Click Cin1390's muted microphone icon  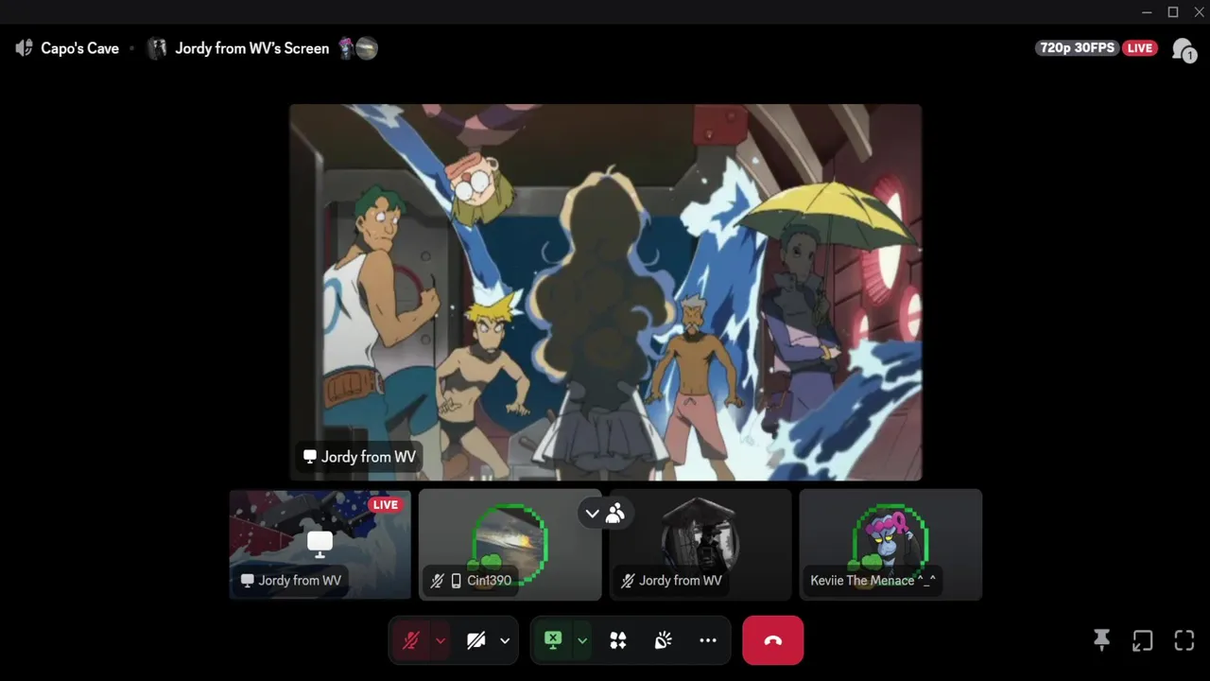[x=437, y=581]
